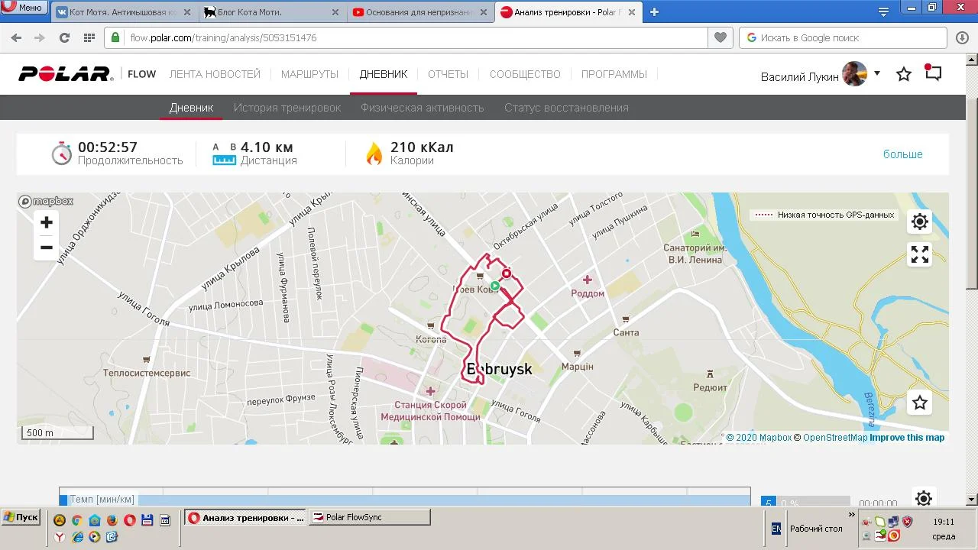
Task: Switch to История тренировок tab
Action: tap(287, 108)
